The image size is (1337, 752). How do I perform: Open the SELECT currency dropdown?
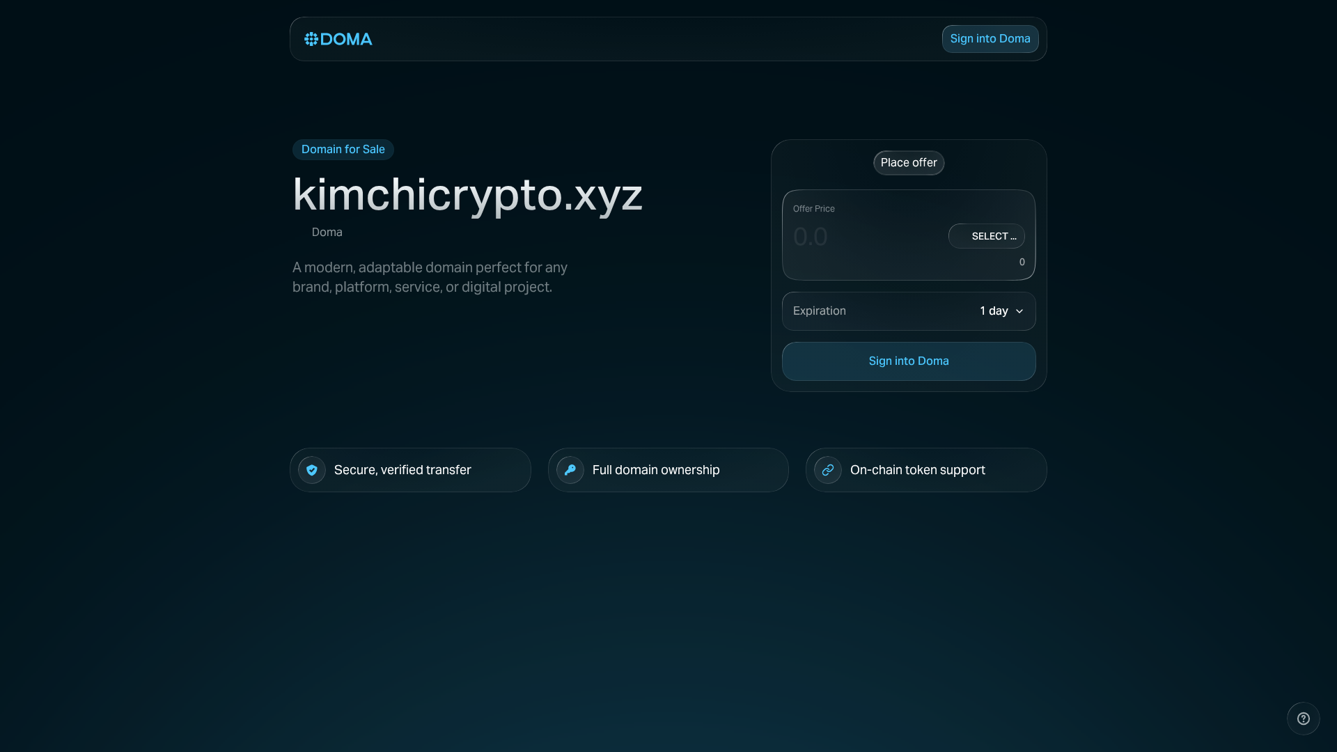[987, 236]
